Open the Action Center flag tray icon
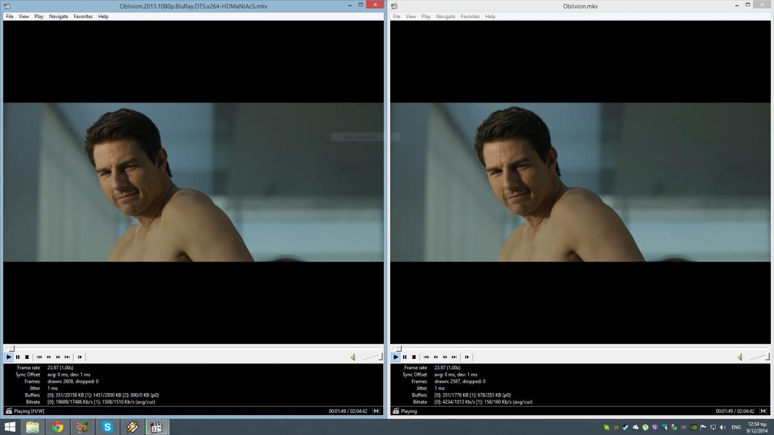This screenshot has height=435, width=774. click(703, 427)
